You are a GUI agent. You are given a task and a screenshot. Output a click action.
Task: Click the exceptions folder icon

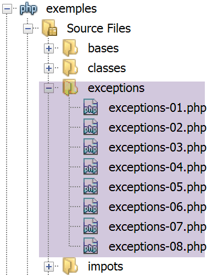[70, 88]
